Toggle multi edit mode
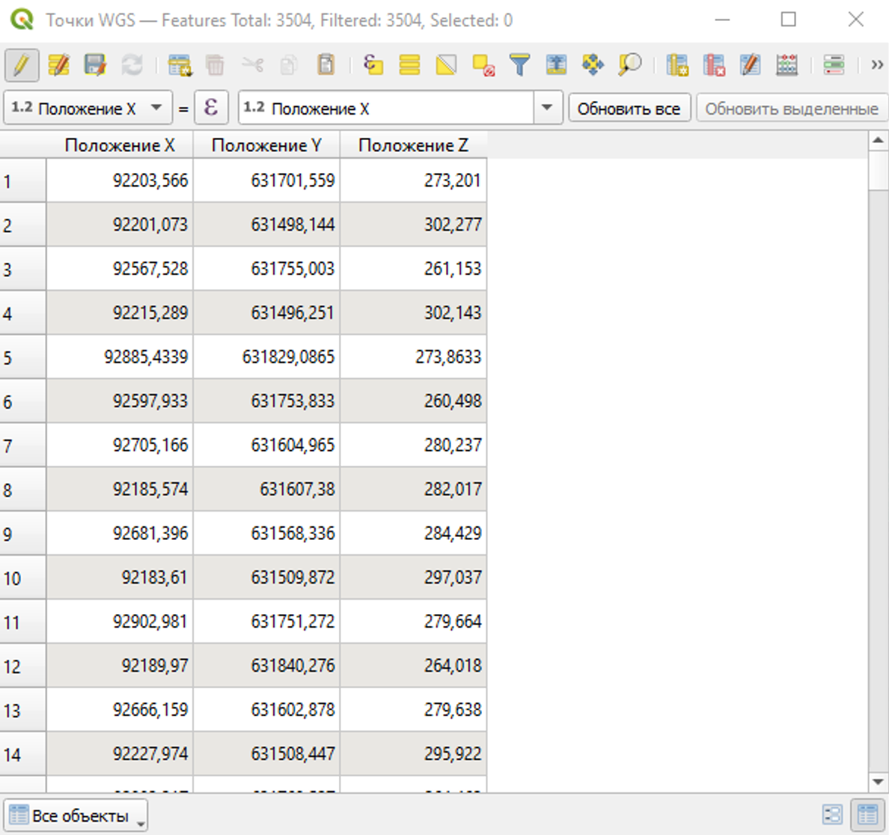The width and height of the screenshot is (889, 835). [58, 65]
